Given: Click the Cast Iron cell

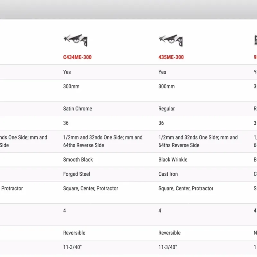Looking at the screenshot, I should tap(168, 174).
